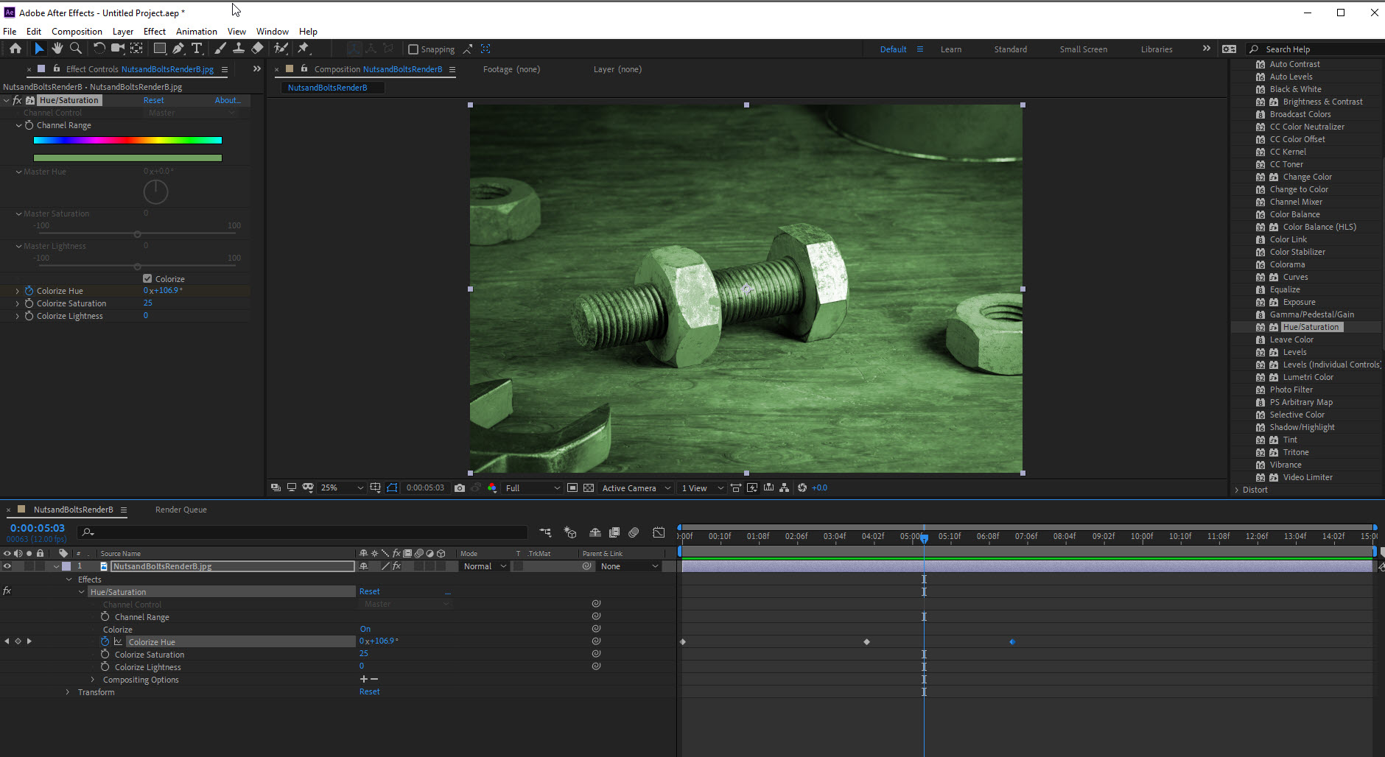Switch to the Render Queue tab
1385x757 pixels.
click(180, 509)
